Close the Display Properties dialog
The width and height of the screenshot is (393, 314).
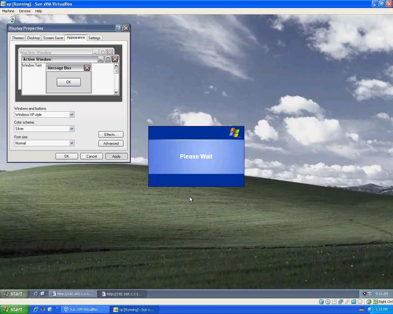tap(126, 28)
